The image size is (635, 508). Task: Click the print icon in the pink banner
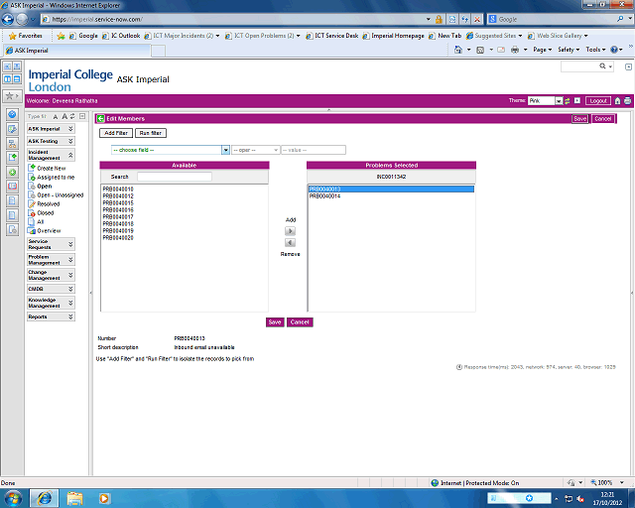[627, 100]
